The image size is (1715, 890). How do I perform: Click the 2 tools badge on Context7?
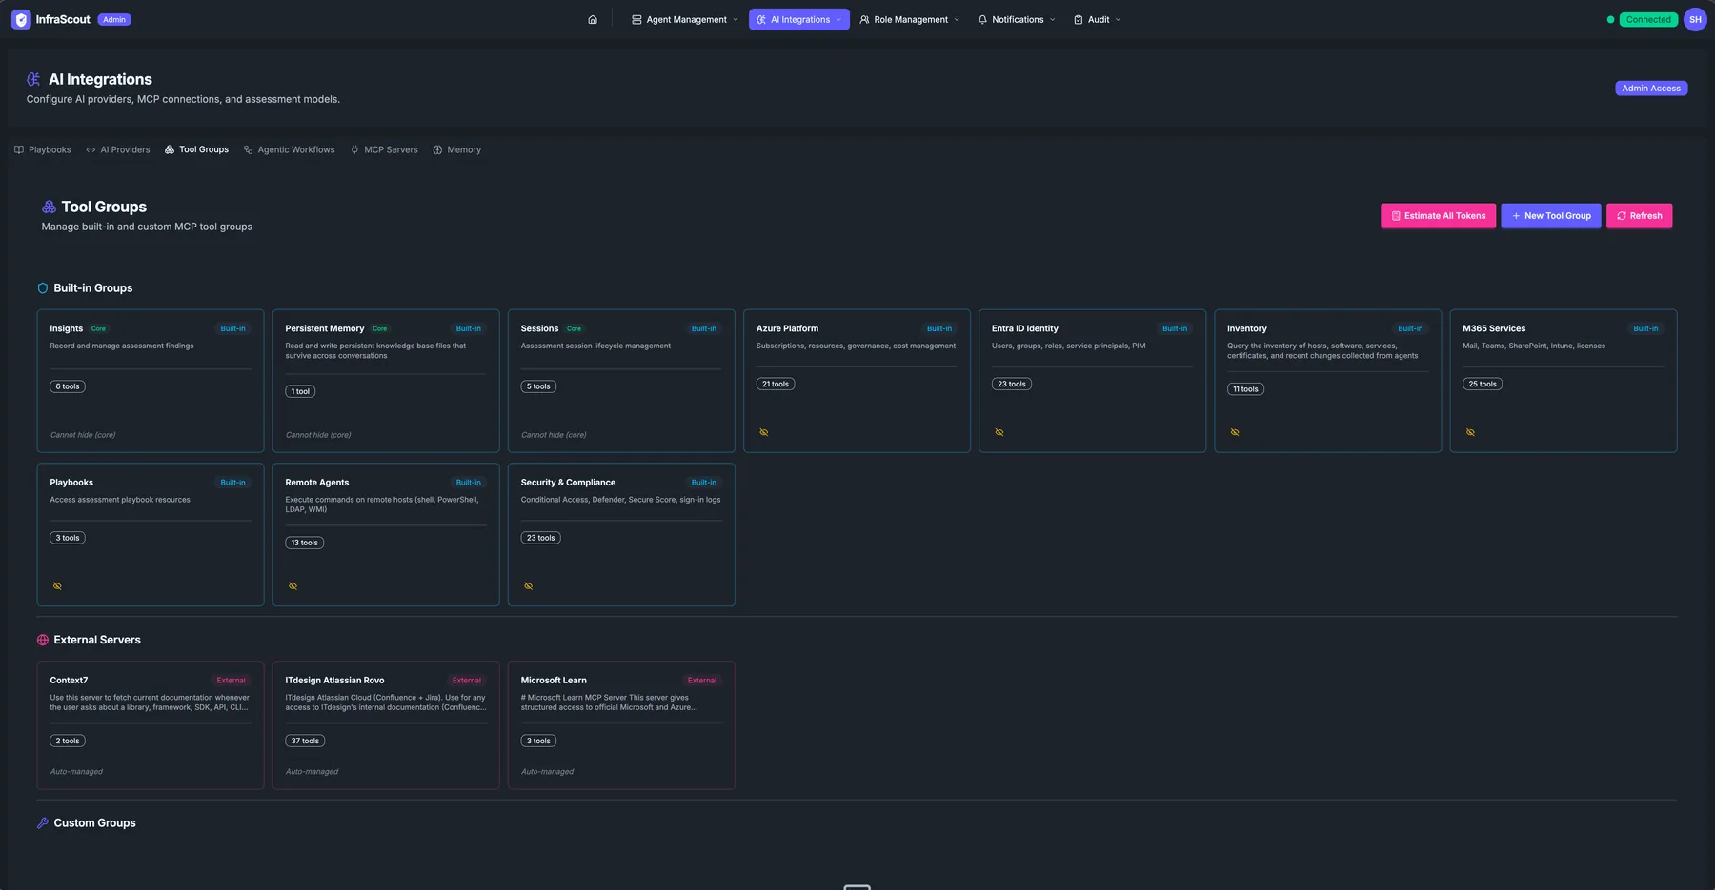click(x=68, y=741)
